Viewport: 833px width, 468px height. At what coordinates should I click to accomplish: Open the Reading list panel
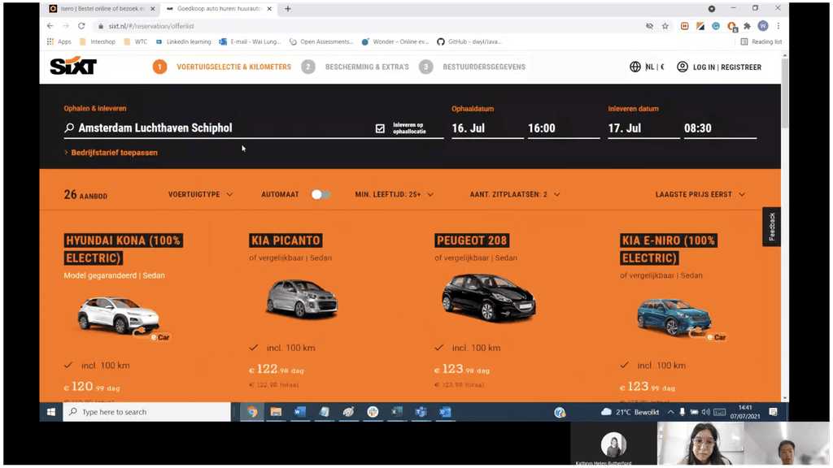pos(761,41)
